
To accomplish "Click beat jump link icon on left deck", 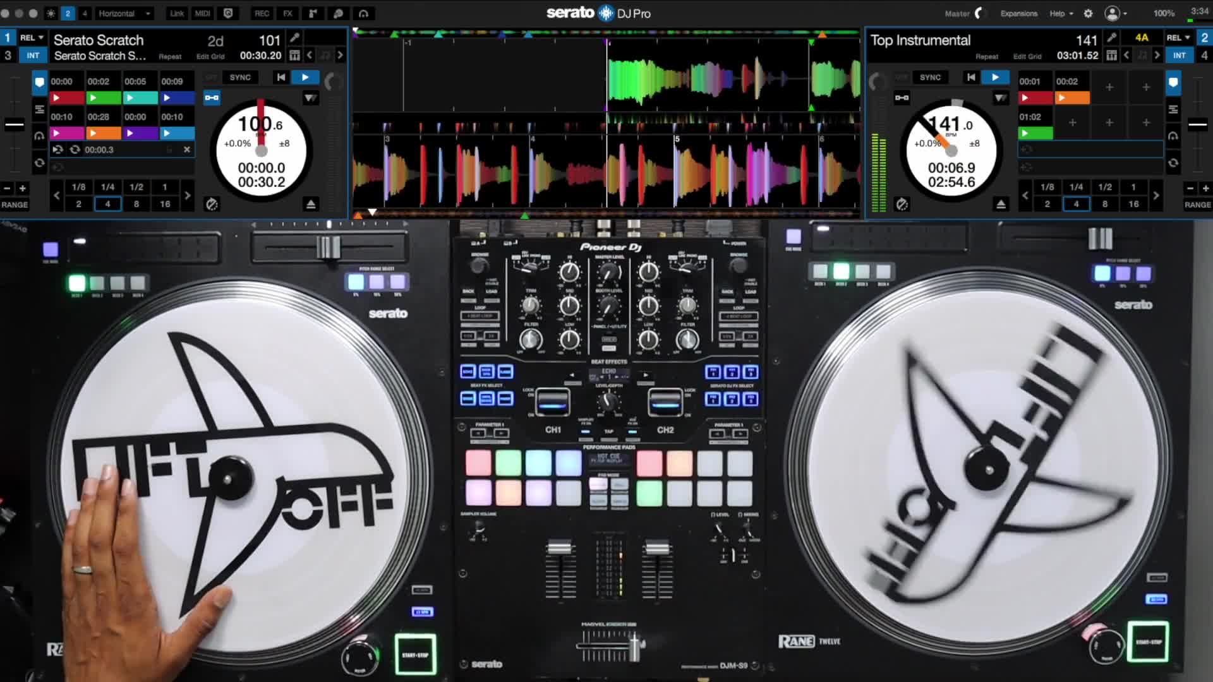I will pos(212,97).
